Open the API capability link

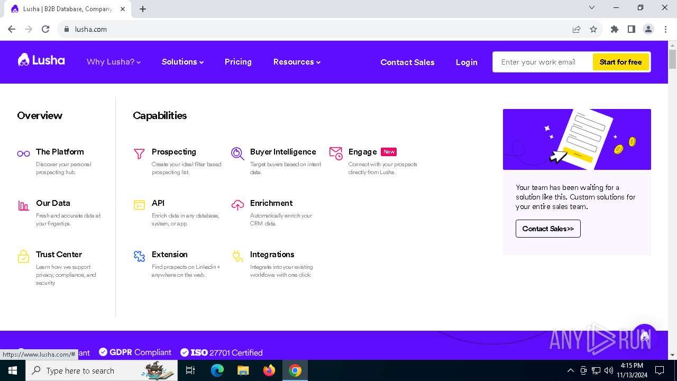pyautogui.click(x=158, y=203)
